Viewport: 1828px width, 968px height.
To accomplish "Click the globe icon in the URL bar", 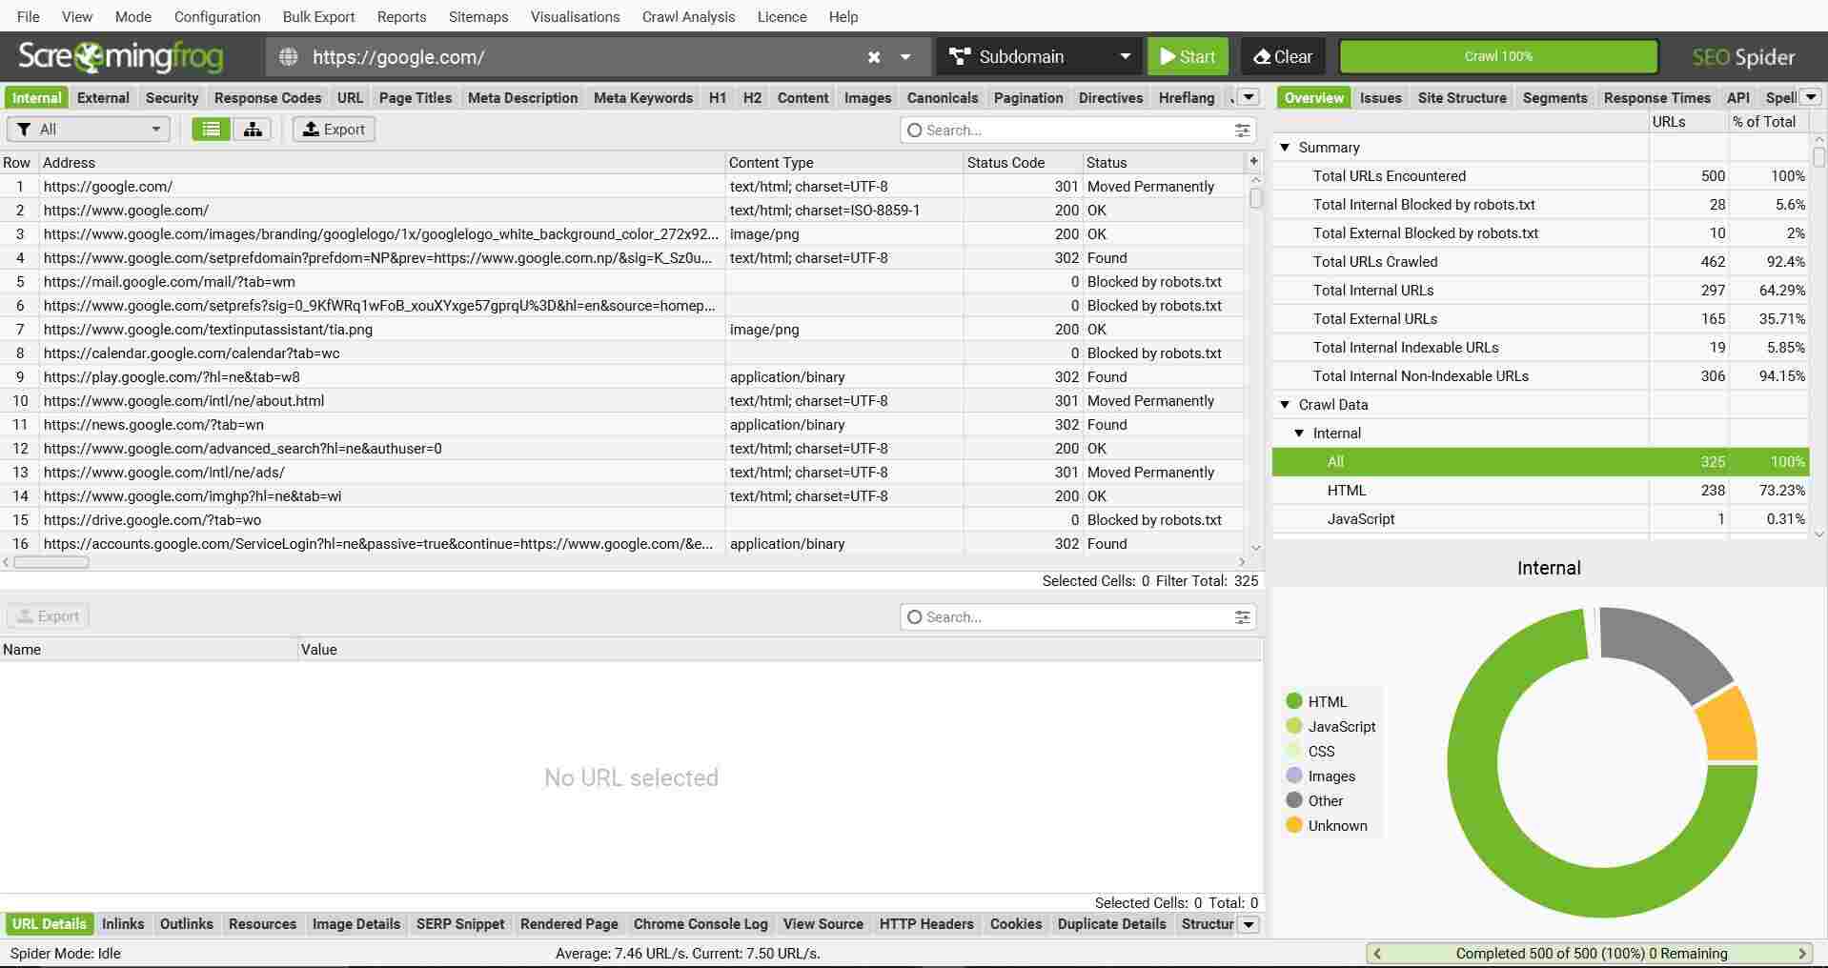I will [288, 57].
